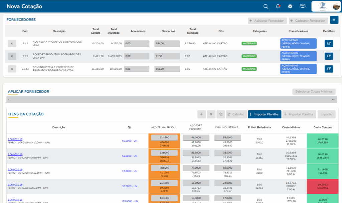Open the Fornecedores hamburger menu button

(x=334, y=20)
